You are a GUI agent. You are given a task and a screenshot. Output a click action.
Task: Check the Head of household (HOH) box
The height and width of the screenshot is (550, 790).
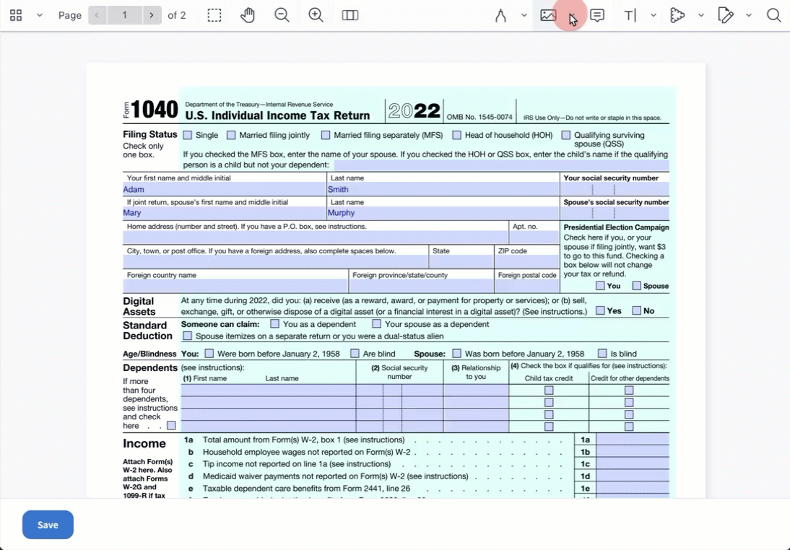point(456,135)
